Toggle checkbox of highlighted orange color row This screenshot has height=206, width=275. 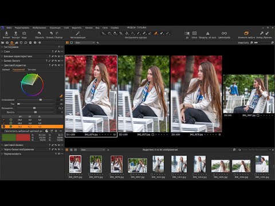click(x=3, y=126)
